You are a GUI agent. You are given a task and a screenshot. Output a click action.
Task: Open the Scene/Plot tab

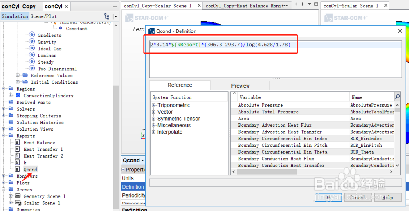pos(44,16)
